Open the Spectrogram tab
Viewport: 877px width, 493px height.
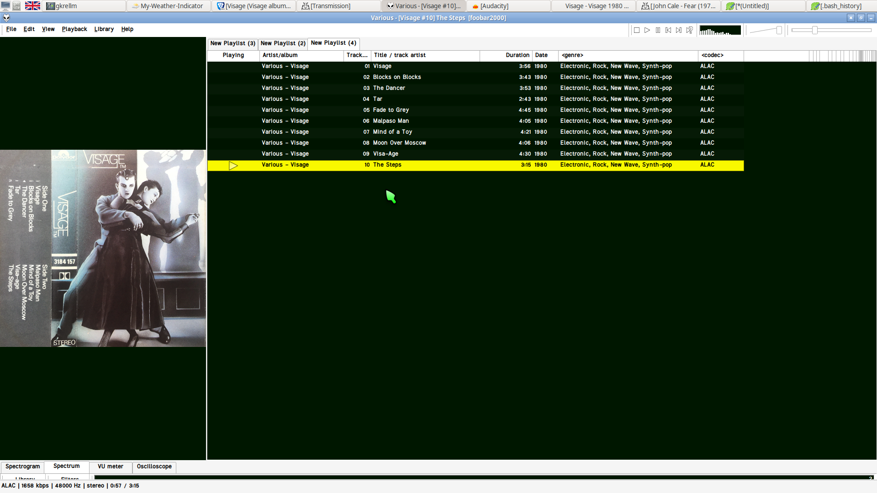click(23, 467)
